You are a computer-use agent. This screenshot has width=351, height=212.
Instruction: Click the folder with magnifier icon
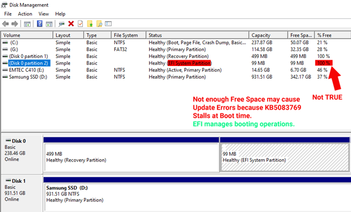[x=100, y=24]
